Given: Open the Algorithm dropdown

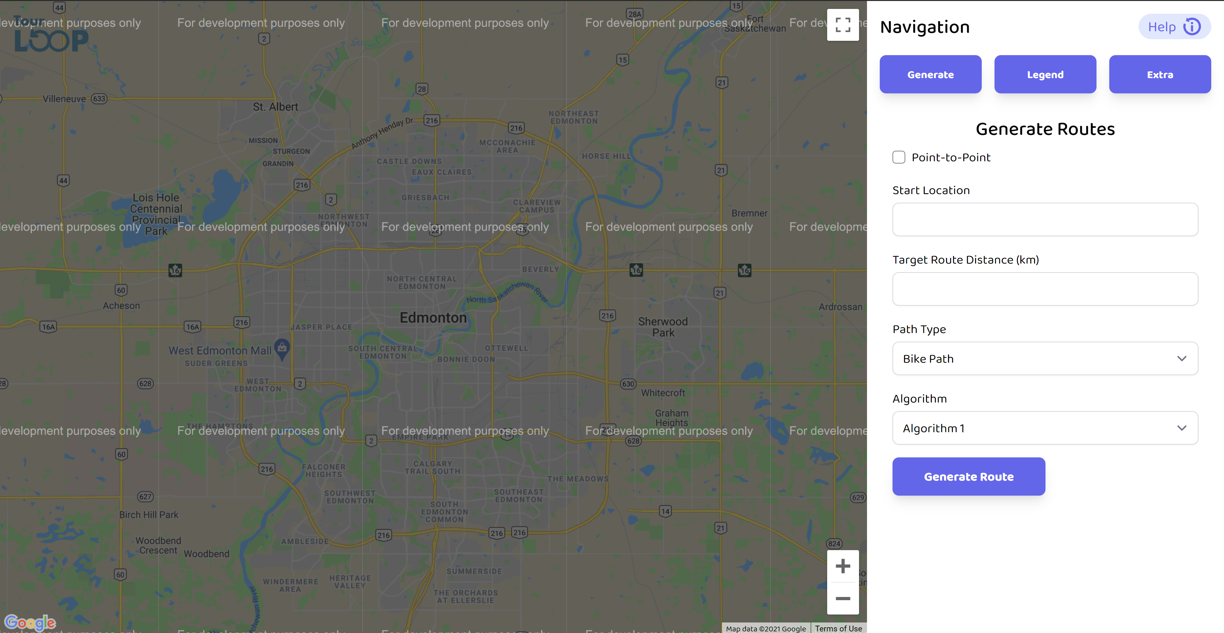Looking at the screenshot, I should [1045, 428].
